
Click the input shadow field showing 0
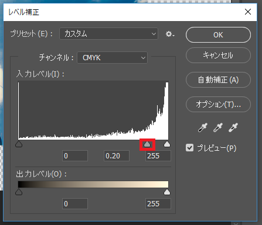(x=75, y=156)
